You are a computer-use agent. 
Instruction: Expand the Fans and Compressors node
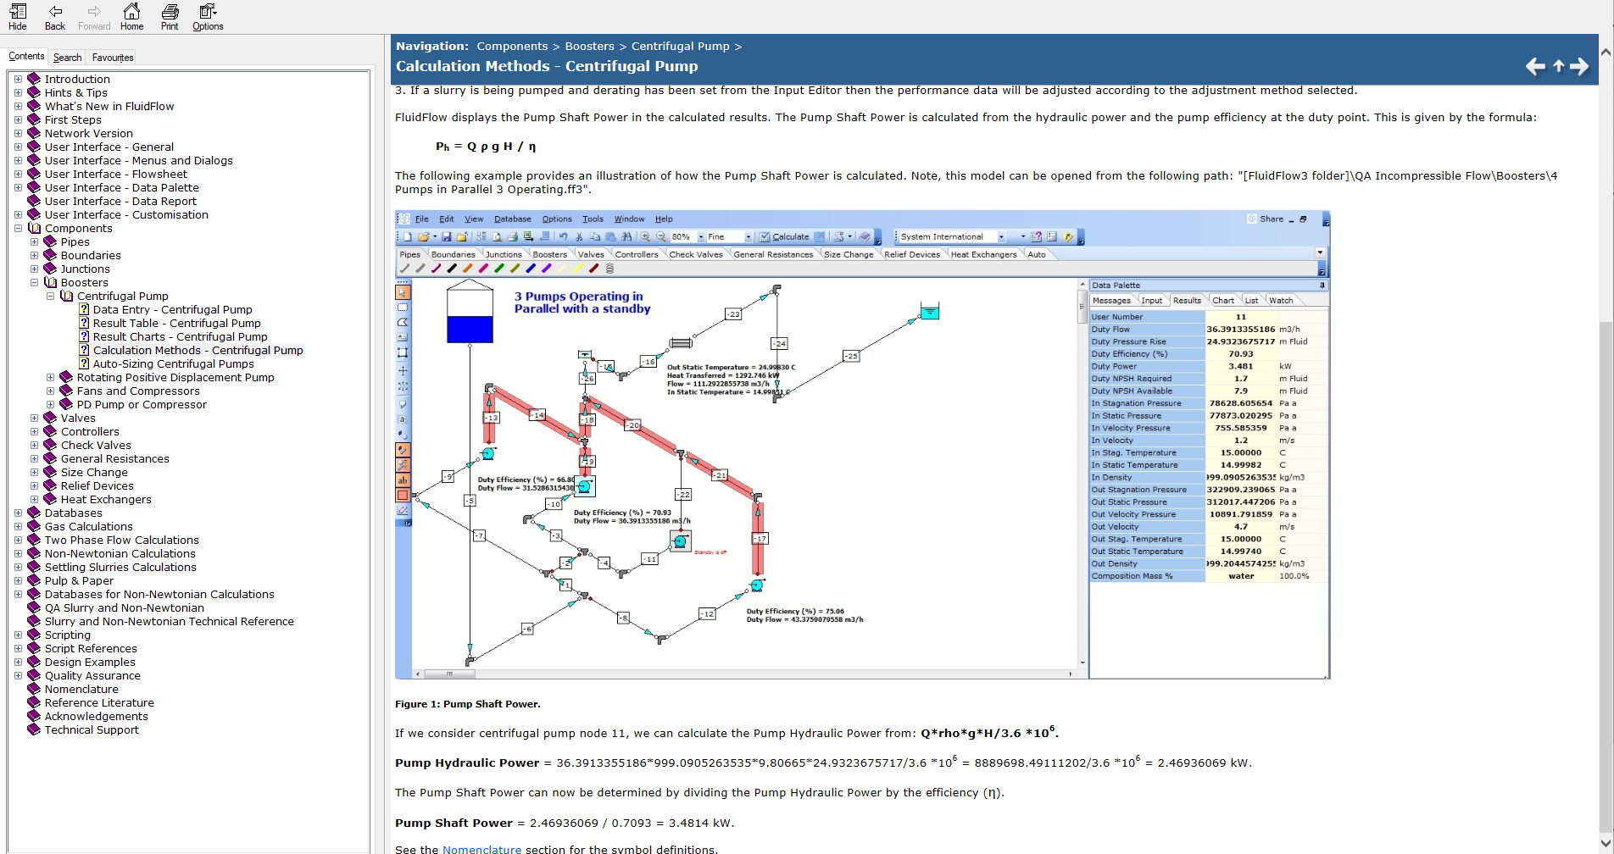point(50,391)
